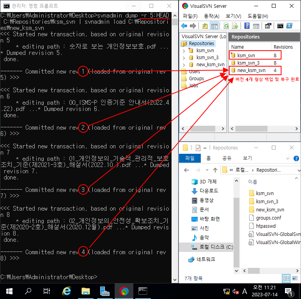Open the 파일 tab in File Explorer

tap(190, 158)
